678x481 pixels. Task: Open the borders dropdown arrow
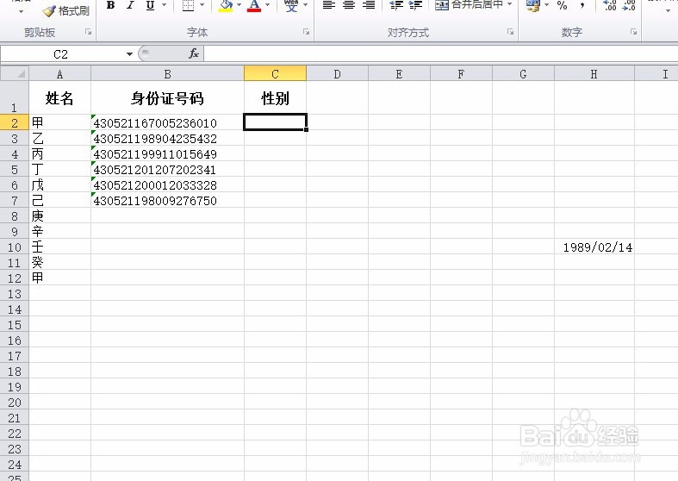click(x=202, y=5)
